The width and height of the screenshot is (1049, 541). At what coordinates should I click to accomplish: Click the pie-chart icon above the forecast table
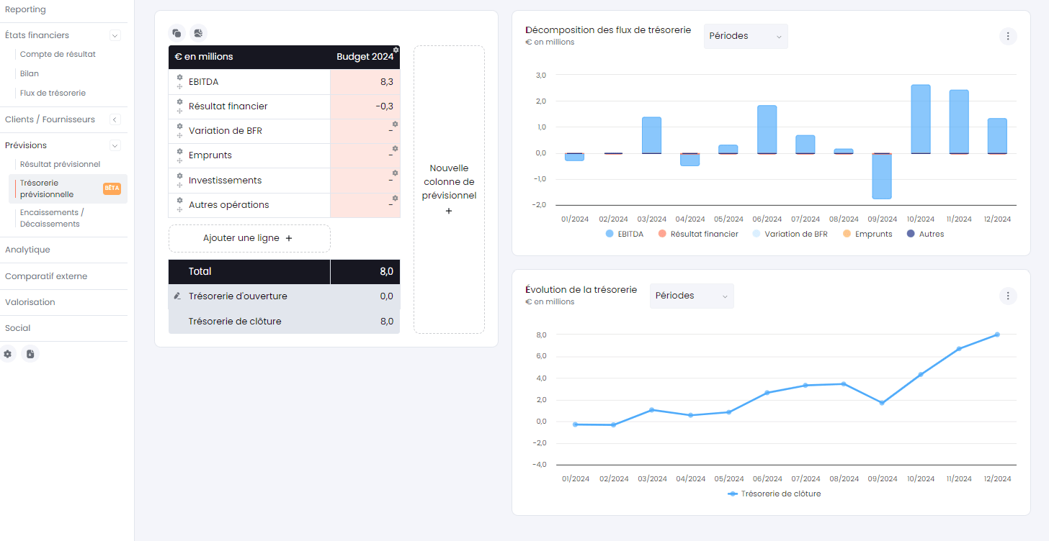198,33
